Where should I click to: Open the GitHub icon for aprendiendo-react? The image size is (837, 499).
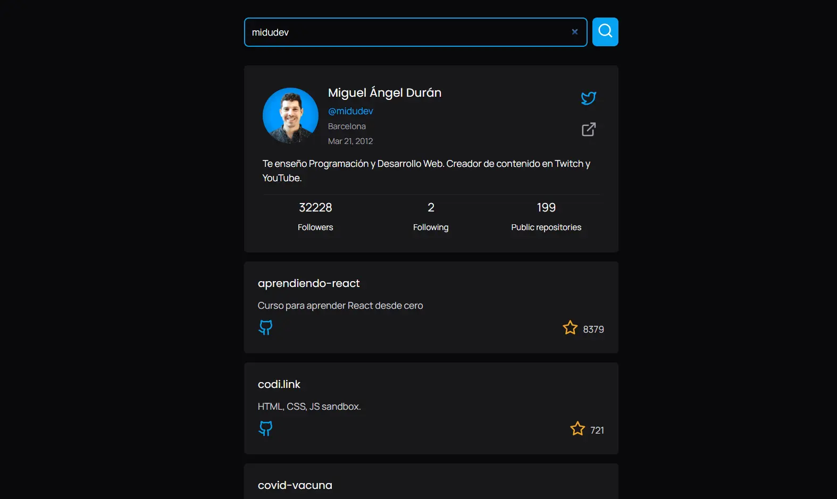tap(265, 327)
